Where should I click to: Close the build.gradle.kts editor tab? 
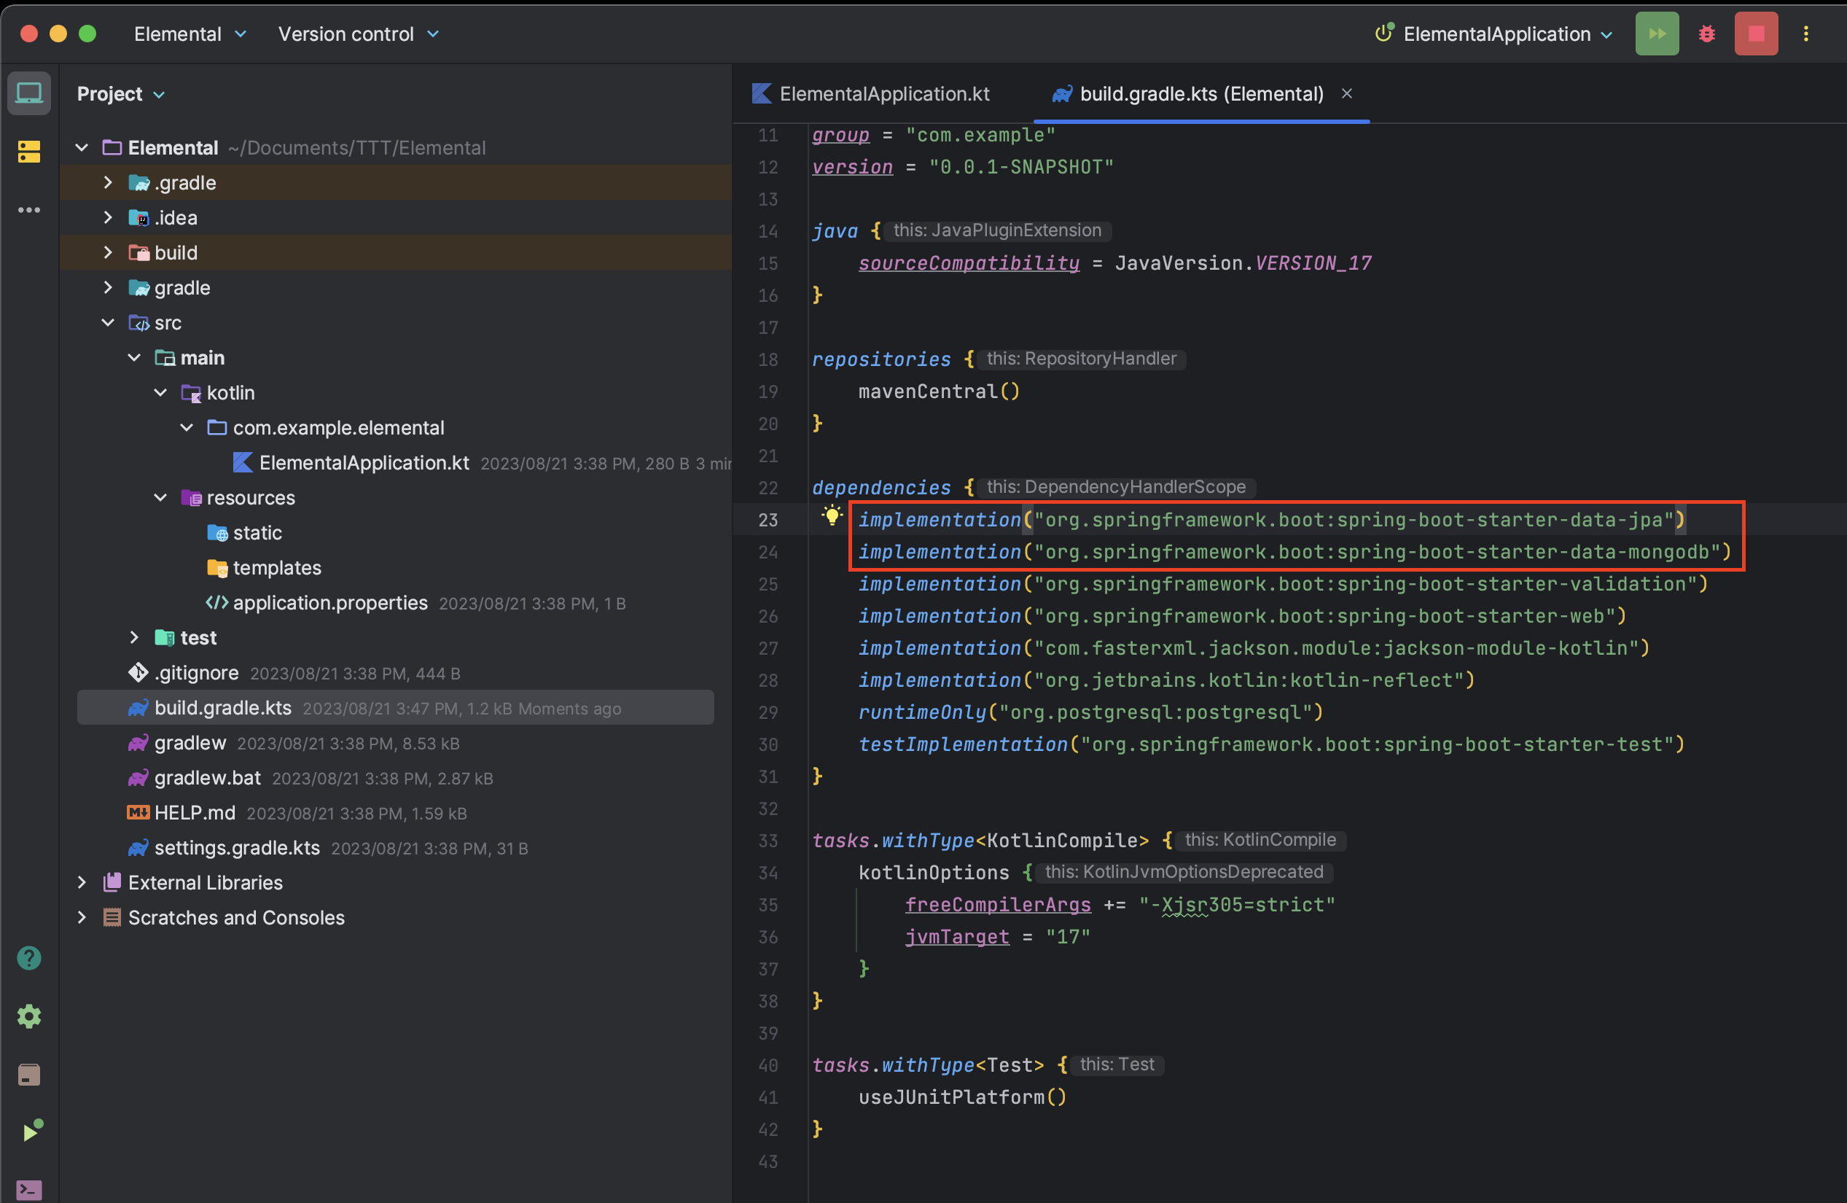pos(1346,93)
